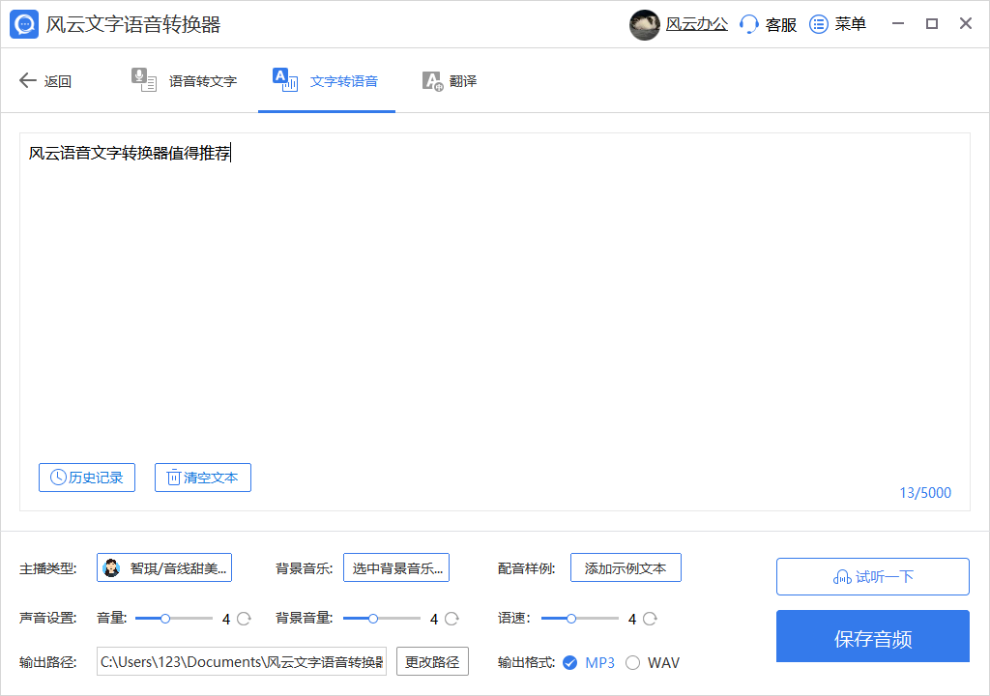Click 试听一下 preview button
Image resolution: width=990 pixels, height=696 pixels.
click(x=873, y=577)
